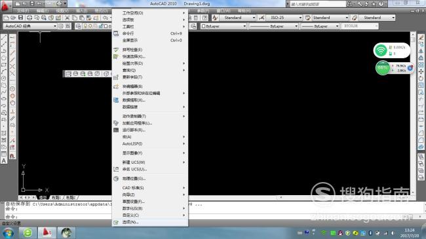The height and width of the screenshot is (239, 426).
Task: Click the Multileader Style icon
Action: click(x=355, y=18)
